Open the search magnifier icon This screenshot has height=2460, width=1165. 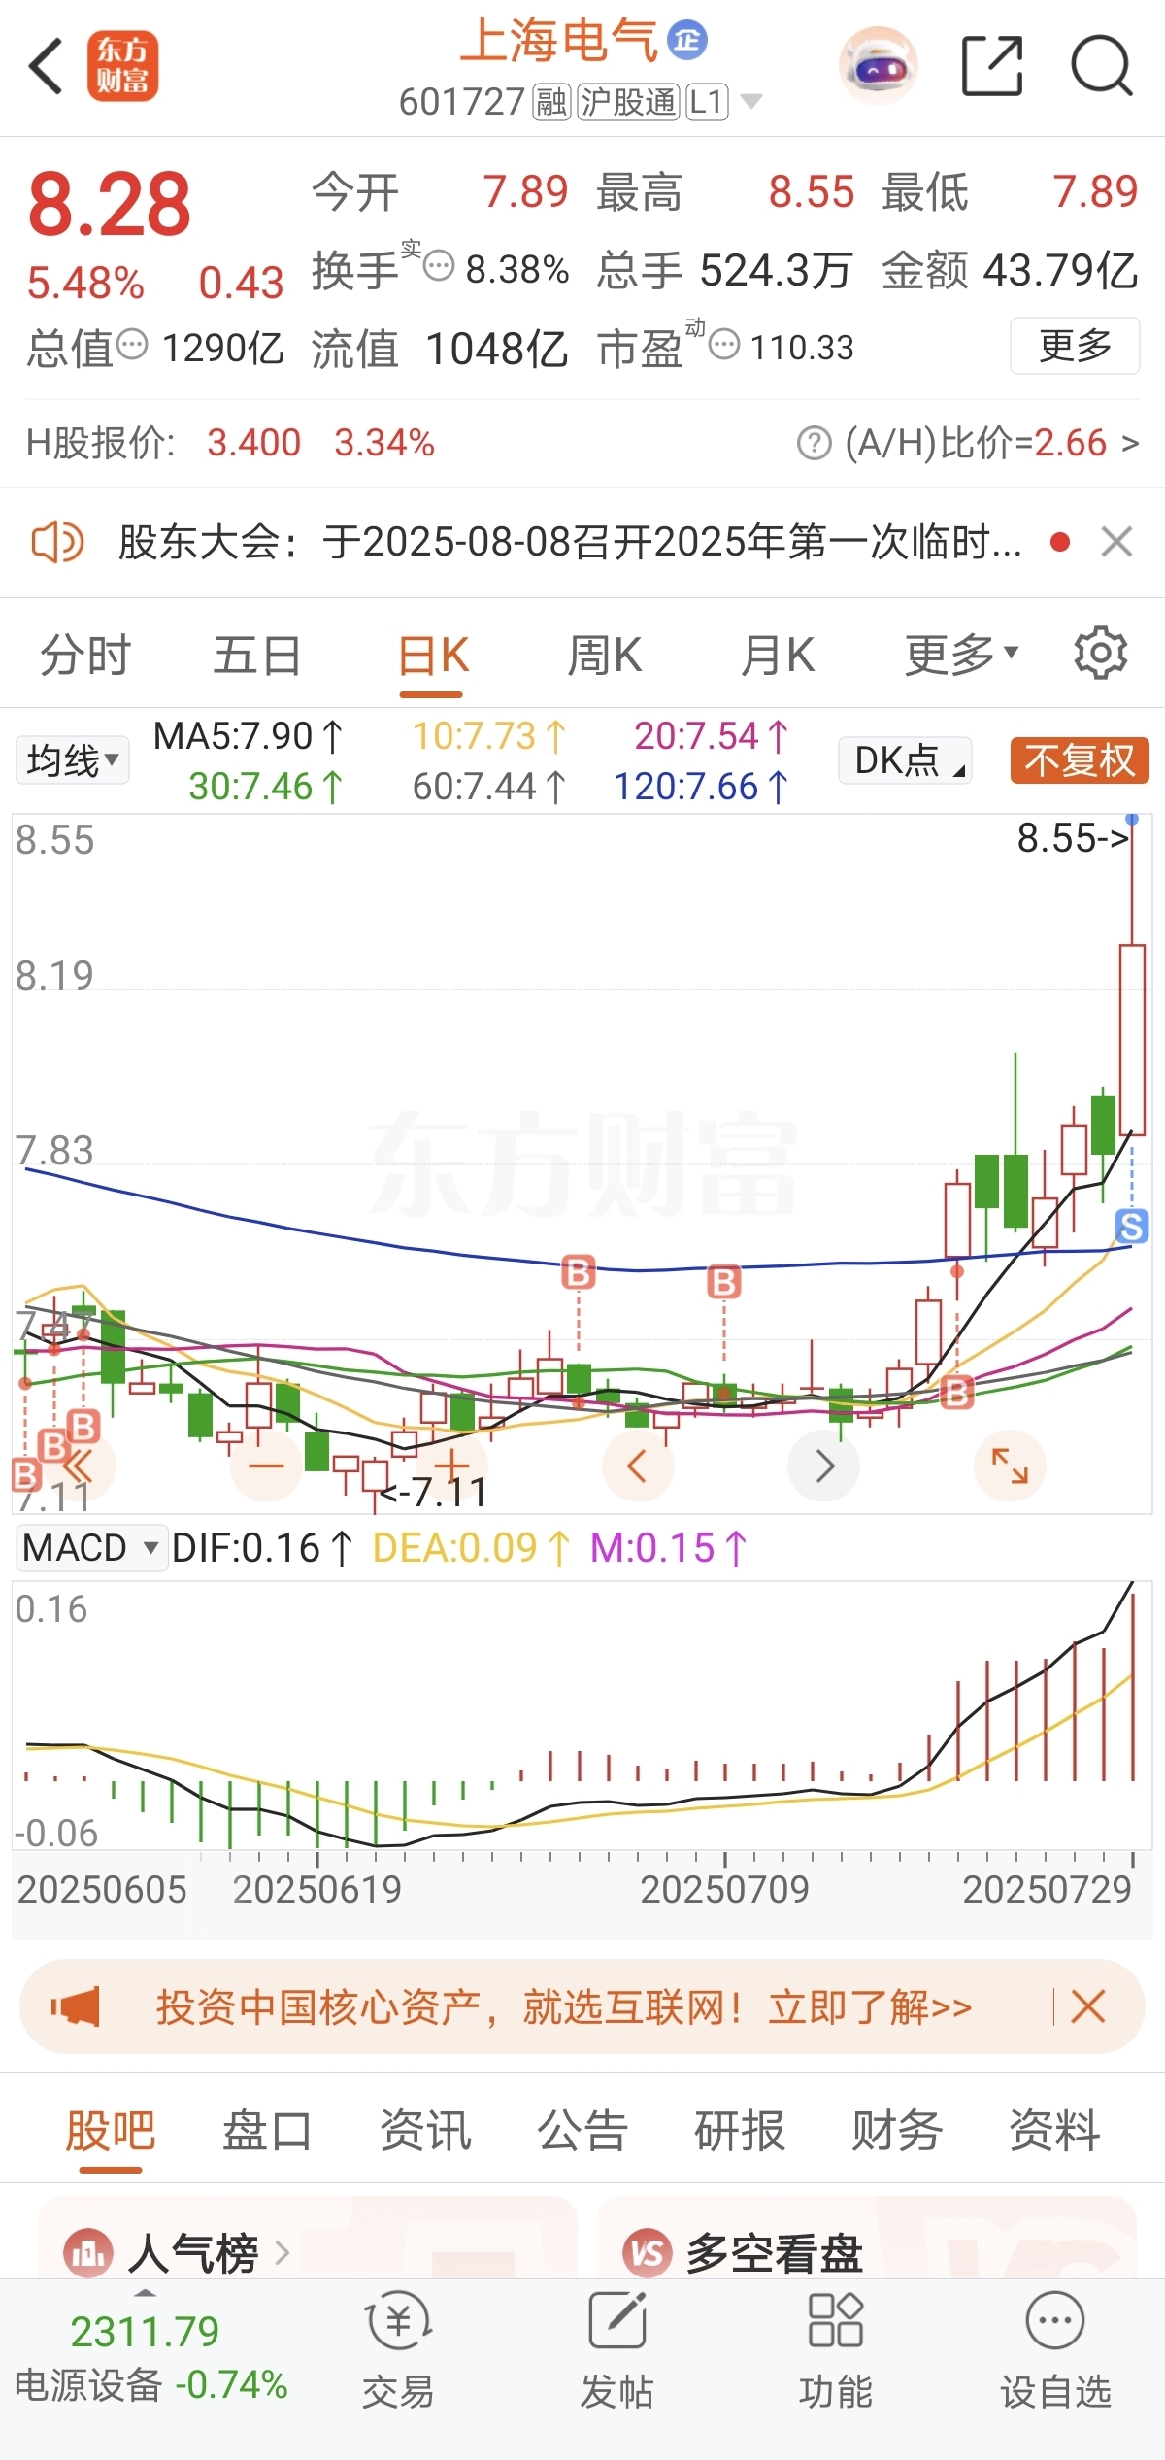1102,66
